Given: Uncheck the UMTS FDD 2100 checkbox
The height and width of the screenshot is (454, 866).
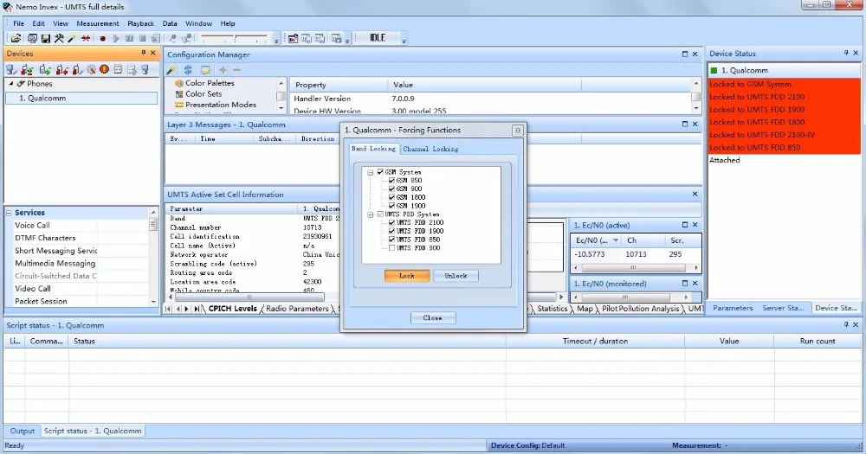Looking at the screenshot, I should (391, 223).
